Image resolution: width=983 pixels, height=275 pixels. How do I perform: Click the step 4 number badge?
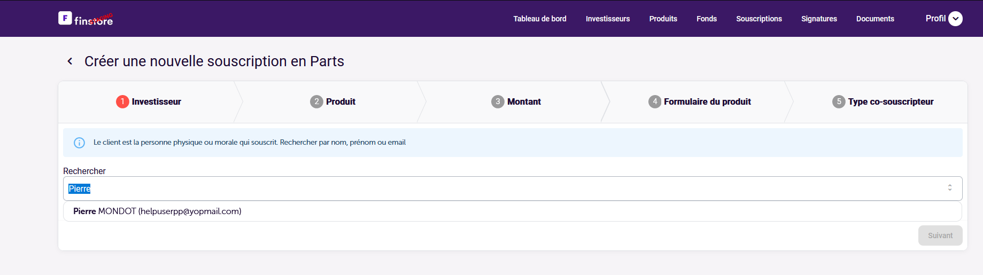[655, 101]
